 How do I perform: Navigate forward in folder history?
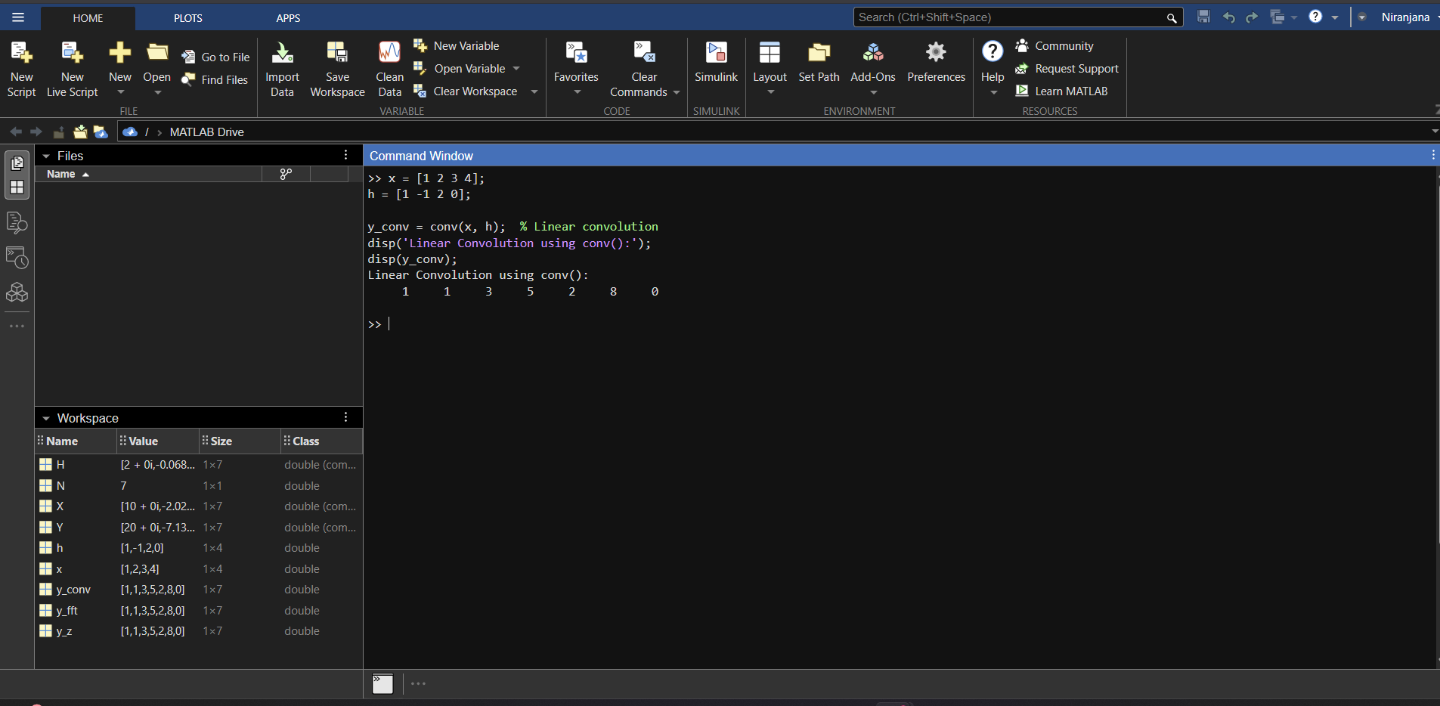click(x=36, y=132)
